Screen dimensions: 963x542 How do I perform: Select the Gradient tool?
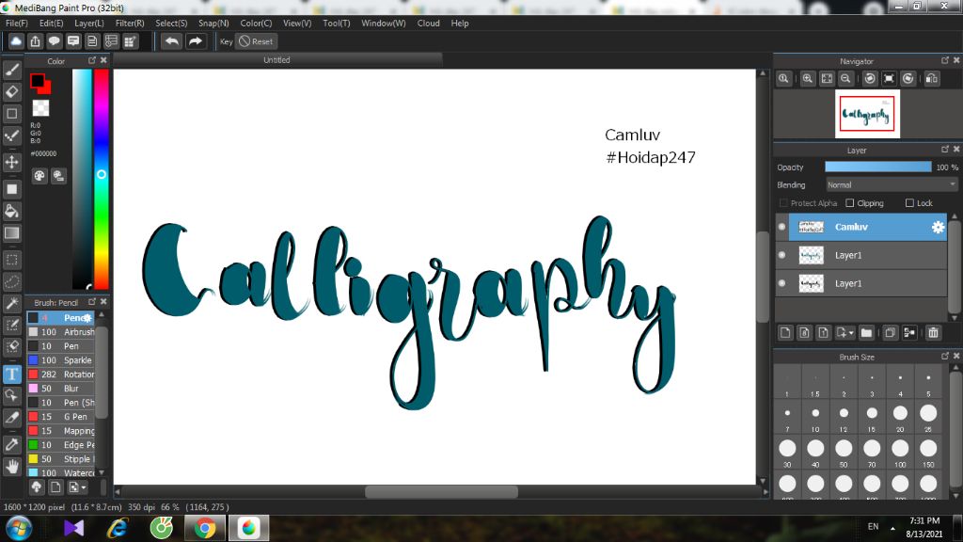click(x=11, y=233)
